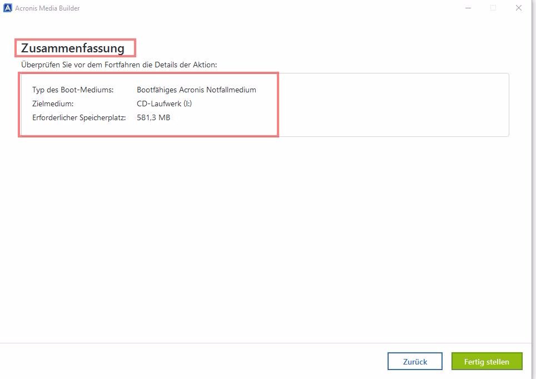Click the 'CD-Laufwerk (I:)' value
This screenshot has height=379, width=536.
click(164, 104)
